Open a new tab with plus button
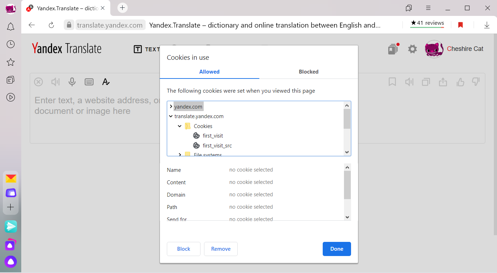 click(x=122, y=7)
